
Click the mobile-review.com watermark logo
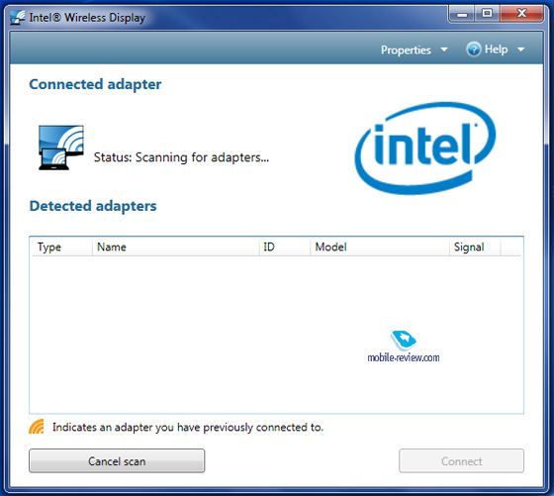(404, 347)
